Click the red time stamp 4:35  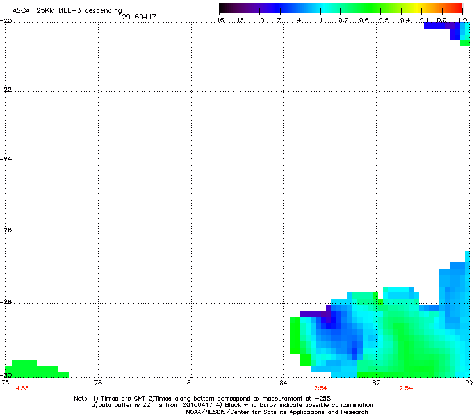point(22,388)
